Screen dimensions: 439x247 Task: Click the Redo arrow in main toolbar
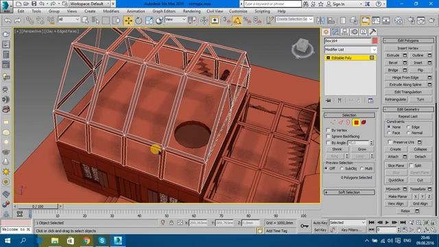[x=18, y=20]
